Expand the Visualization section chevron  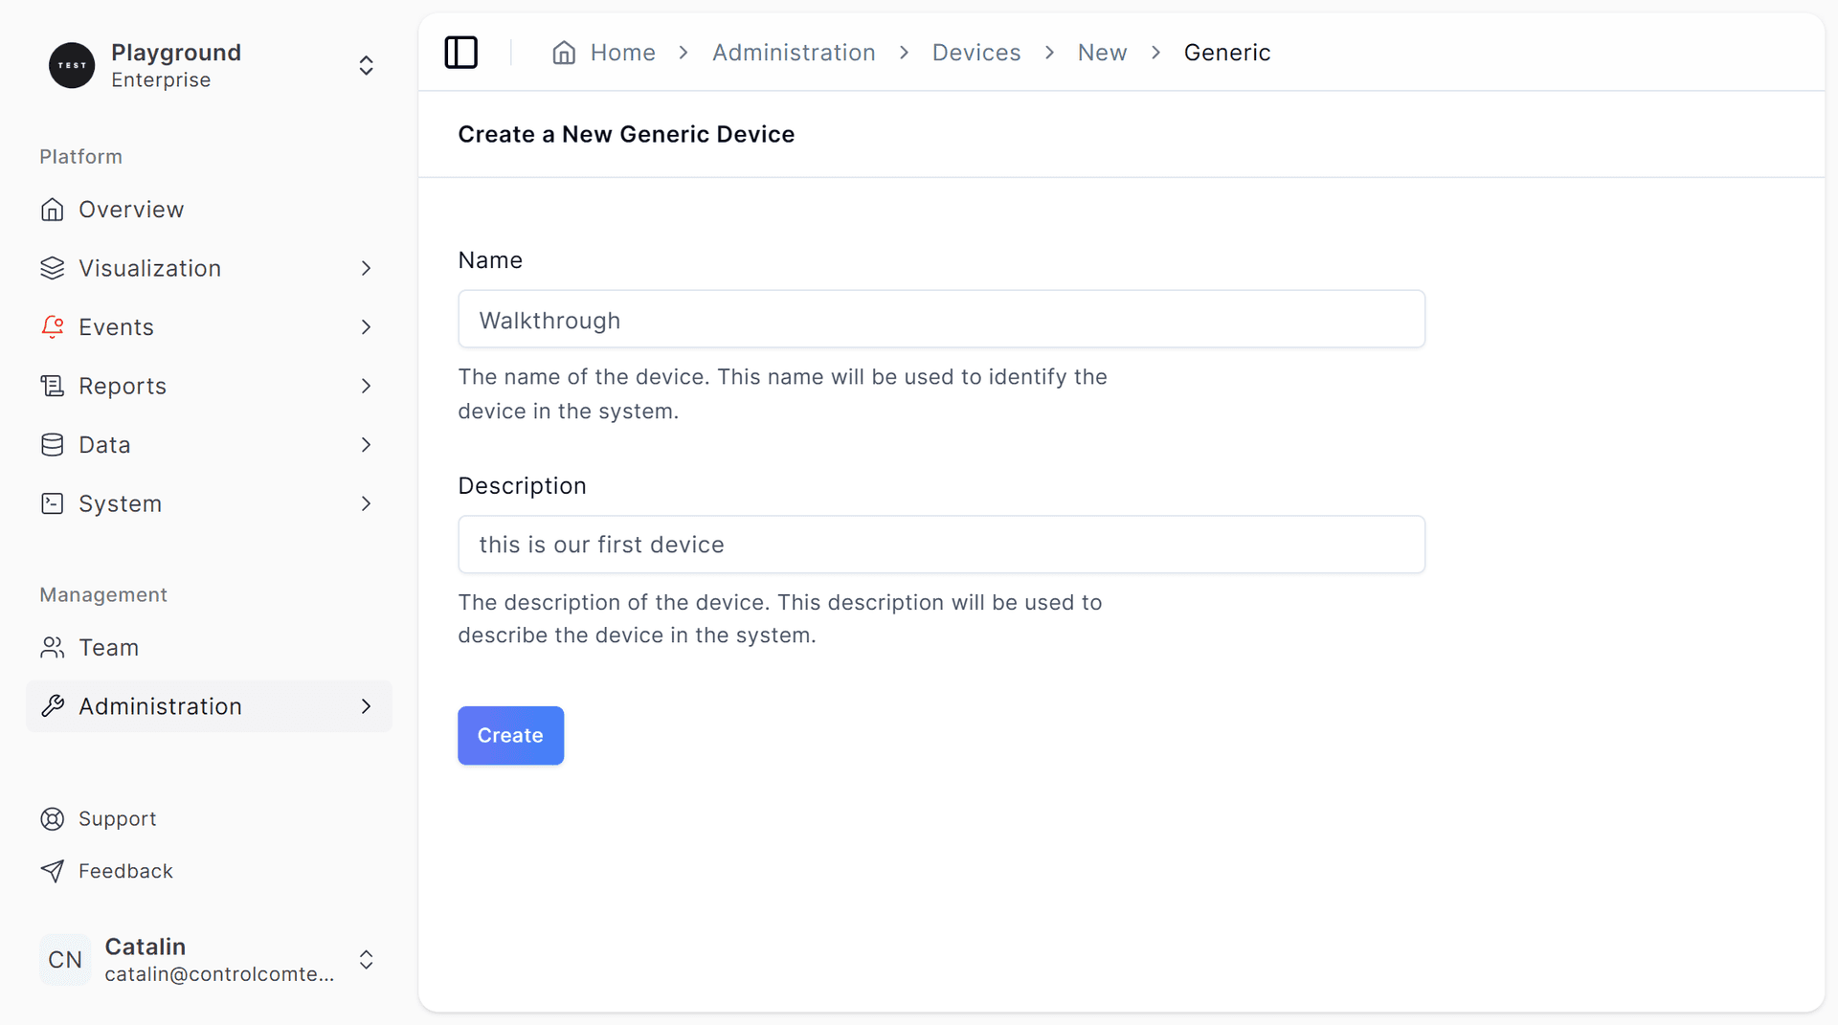[x=366, y=268]
